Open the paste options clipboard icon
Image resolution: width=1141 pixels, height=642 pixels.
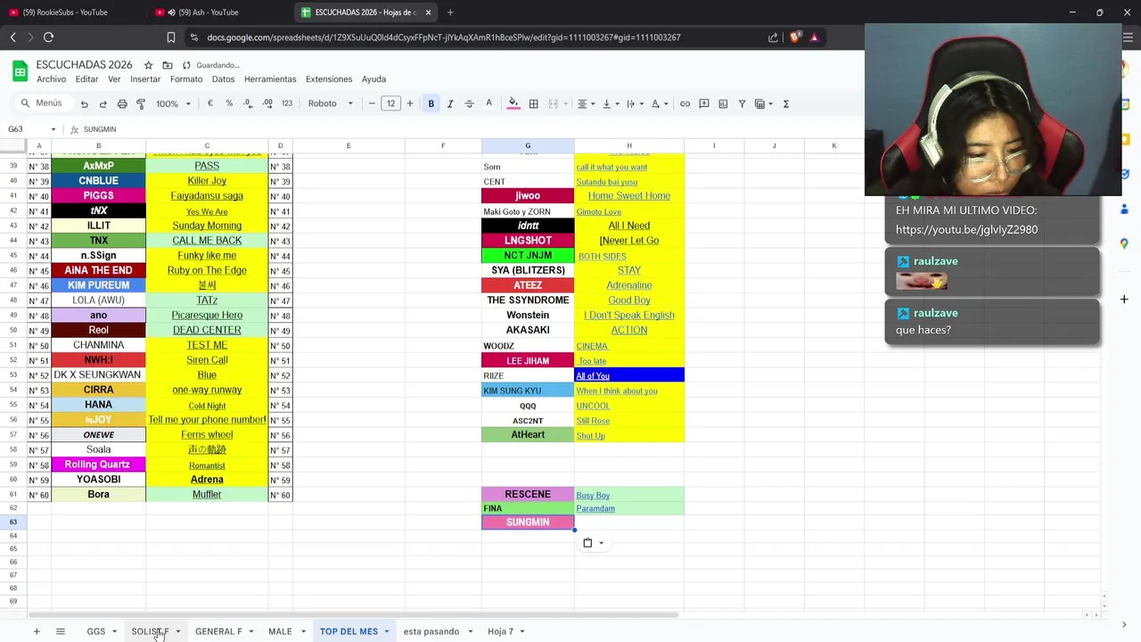[x=587, y=543]
